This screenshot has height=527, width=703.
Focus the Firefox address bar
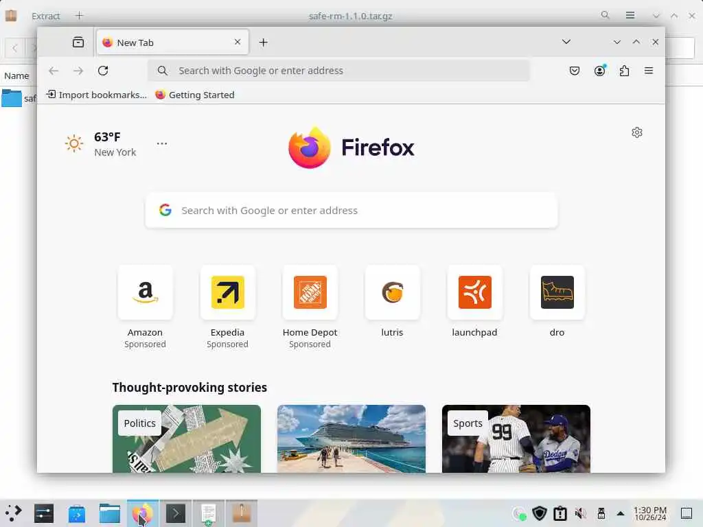pos(338,71)
